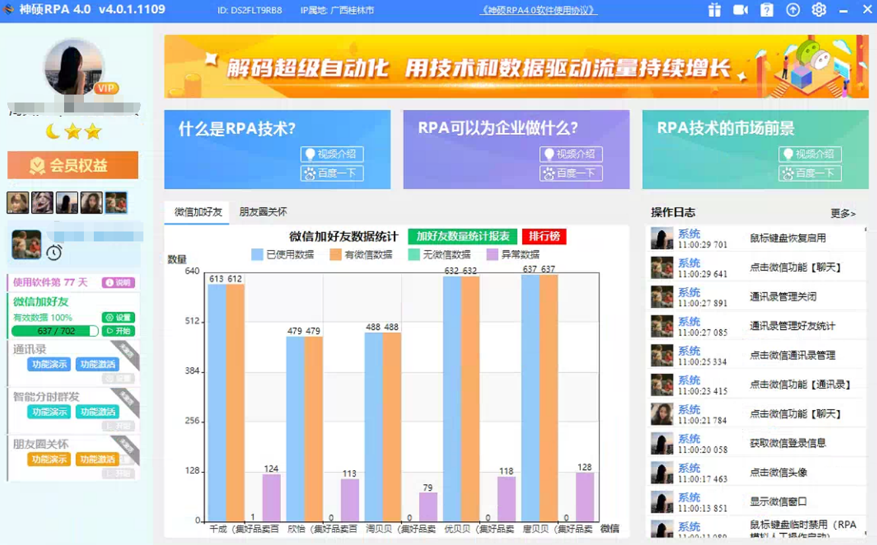The width and height of the screenshot is (877, 545).
Task: Click 视频介绍 on 什么是RPA技术 card
Action: (332, 154)
